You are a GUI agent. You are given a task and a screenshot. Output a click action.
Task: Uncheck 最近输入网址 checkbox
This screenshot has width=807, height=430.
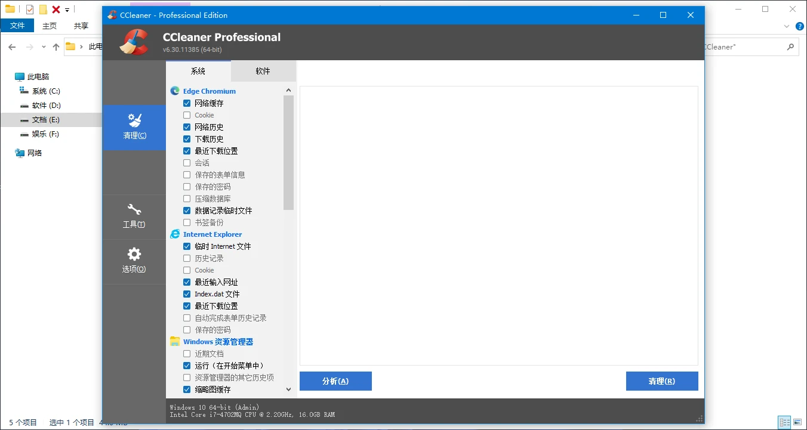click(x=187, y=282)
